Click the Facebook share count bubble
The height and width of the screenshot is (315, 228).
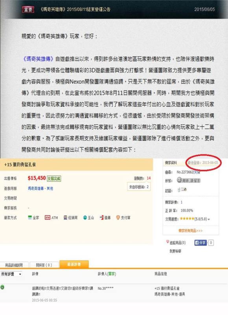[x=211, y=243]
